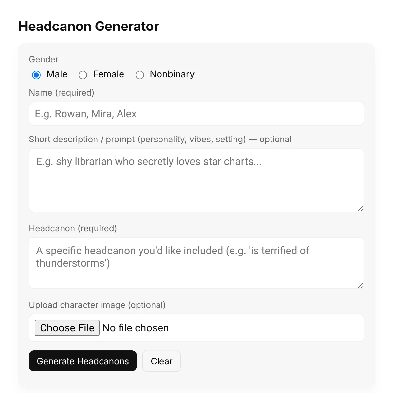Click the 'Name (required)' label
Image resolution: width=393 pixels, height=393 pixels.
pyautogui.click(x=61, y=93)
